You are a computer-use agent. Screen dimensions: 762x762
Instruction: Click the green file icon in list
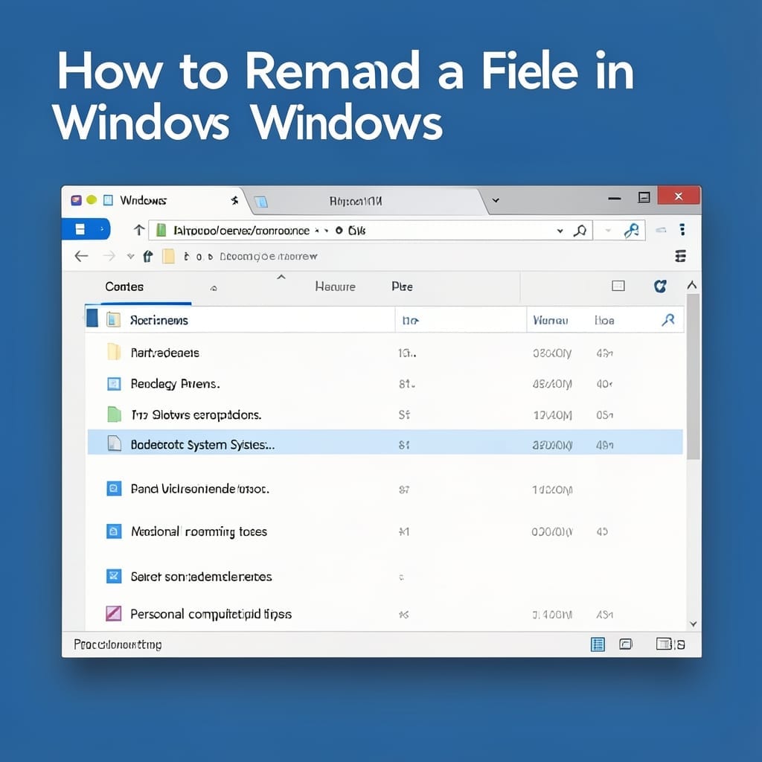tap(114, 414)
